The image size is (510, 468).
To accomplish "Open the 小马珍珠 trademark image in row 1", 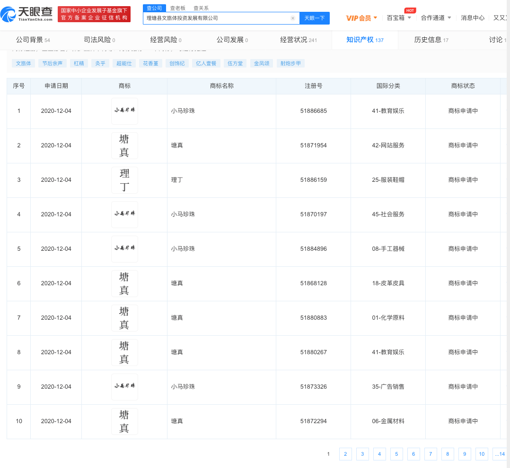I will click(x=124, y=111).
